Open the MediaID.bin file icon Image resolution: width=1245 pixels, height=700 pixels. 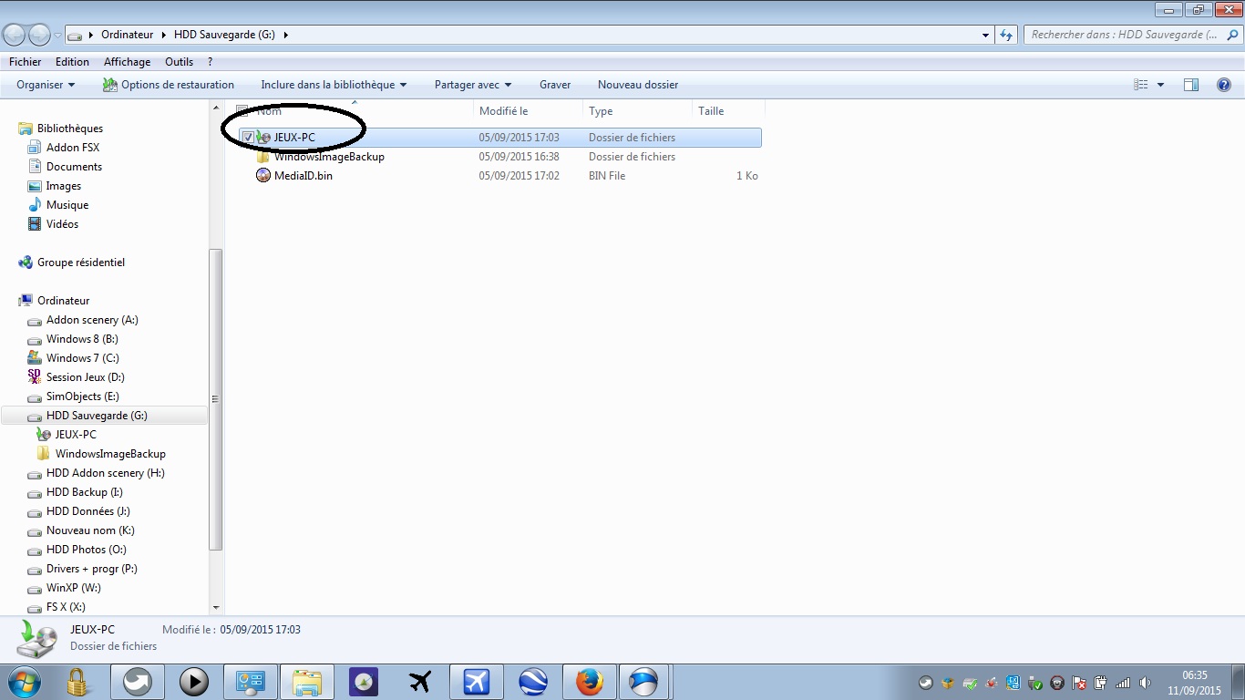point(263,176)
